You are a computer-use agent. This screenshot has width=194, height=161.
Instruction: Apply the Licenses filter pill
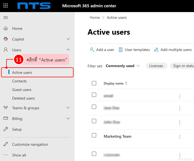pos(156,66)
